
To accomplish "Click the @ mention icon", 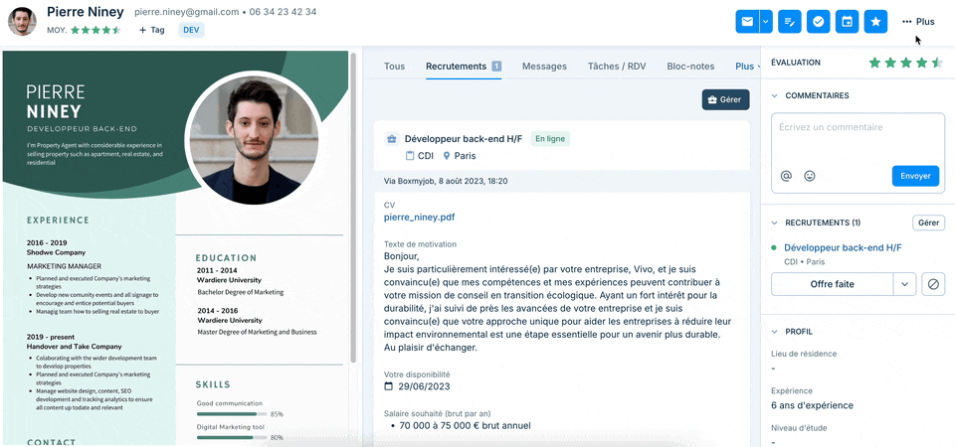I will click(786, 176).
